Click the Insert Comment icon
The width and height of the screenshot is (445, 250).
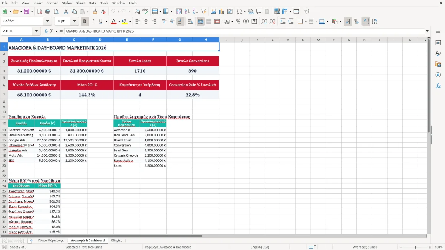259,11
